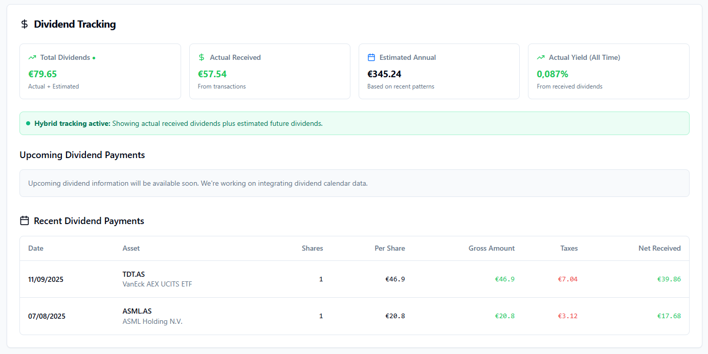This screenshot has height=354, width=708.
Task: Click the Date column header
Action: click(36, 248)
